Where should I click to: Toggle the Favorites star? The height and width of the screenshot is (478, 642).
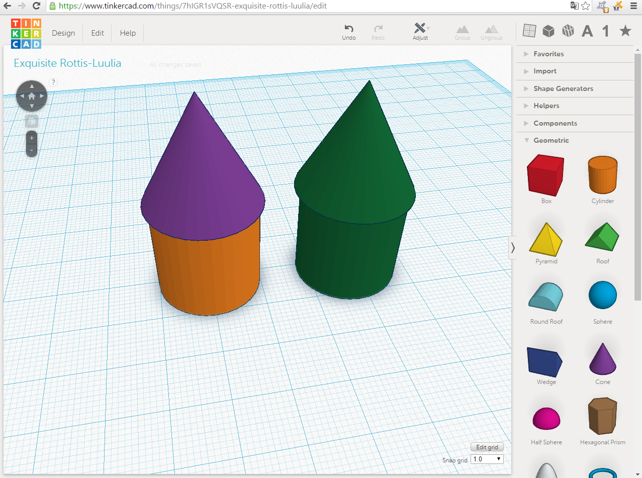(x=625, y=30)
